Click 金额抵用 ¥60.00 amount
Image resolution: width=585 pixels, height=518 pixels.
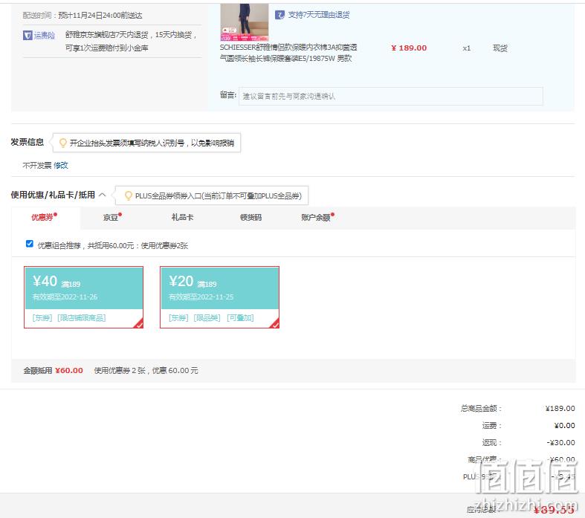tap(69, 370)
